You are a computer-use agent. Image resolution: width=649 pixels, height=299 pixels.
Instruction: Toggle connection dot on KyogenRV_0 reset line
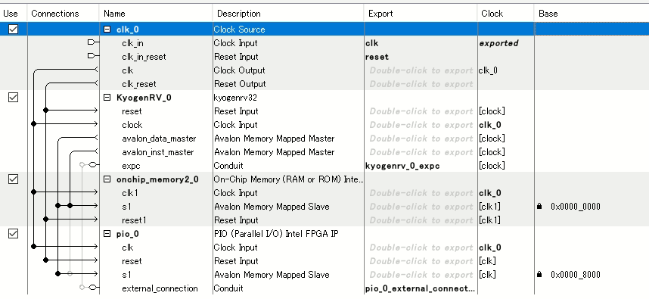click(45, 111)
